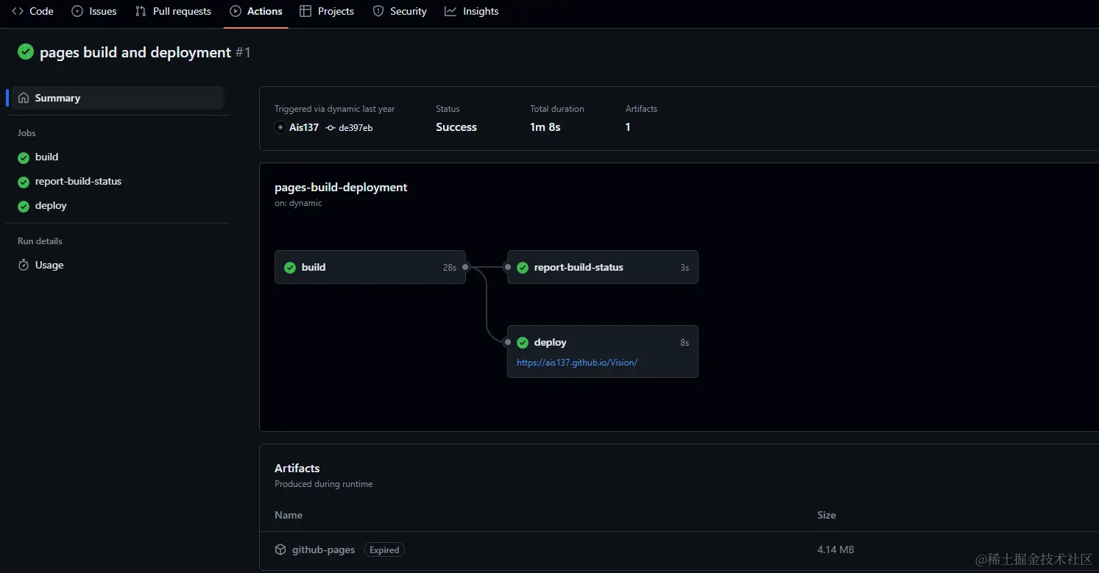Click the Security shield icon
Image resolution: width=1099 pixels, height=573 pixels.
pos(378,11)
